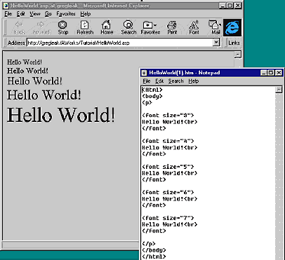
Task: Go to the Home page icon
Action: coord(107,27)
